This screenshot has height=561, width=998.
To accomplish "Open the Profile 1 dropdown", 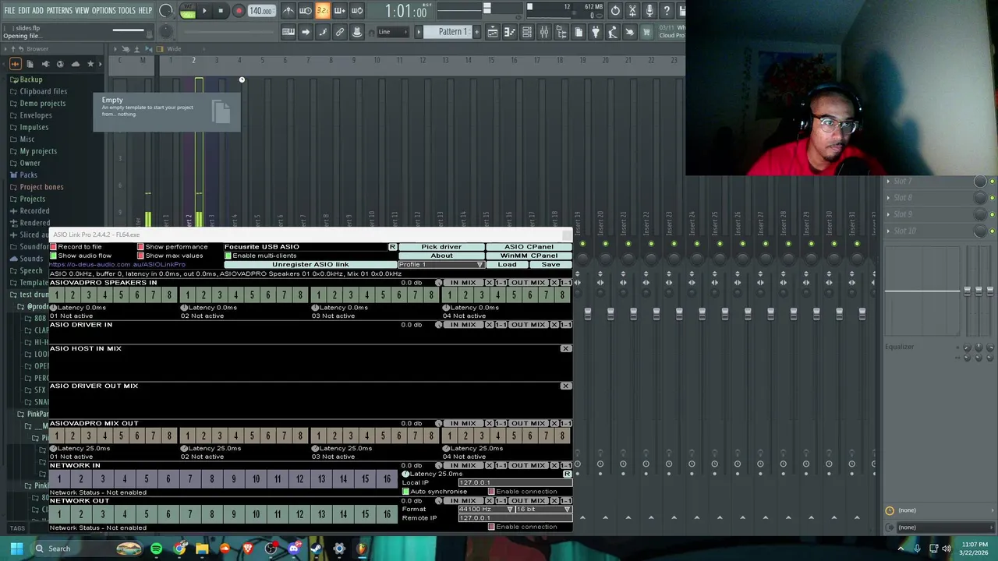I will [x=441, y=265].
